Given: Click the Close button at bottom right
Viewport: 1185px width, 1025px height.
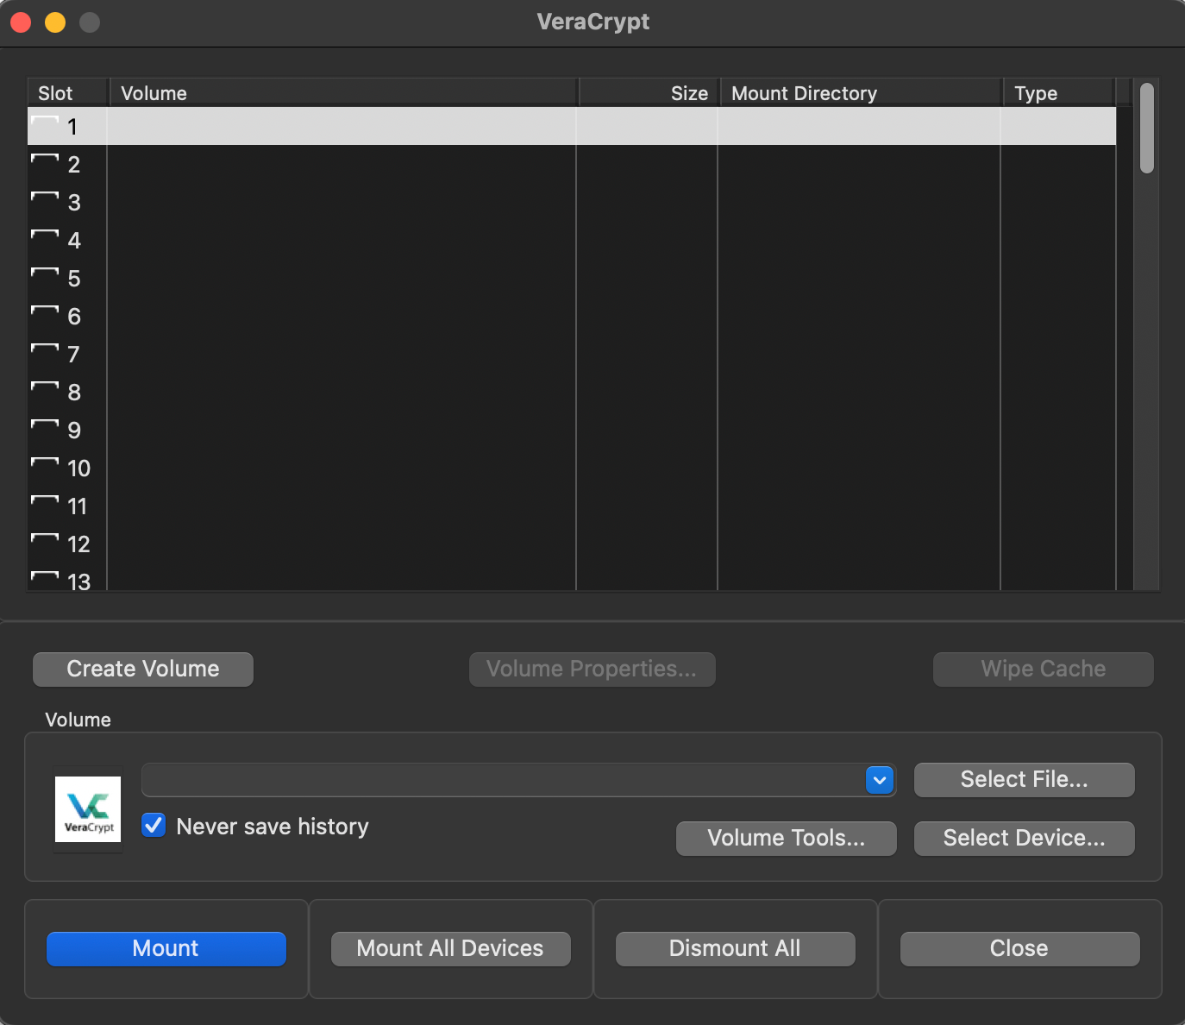Looking at the screenshot, I should 1019,949.
